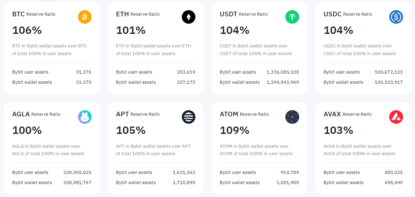This screenshot has width=415, height=197.
Task: Select the AGLA Reserve Ratio title
Action: (36, 114)
